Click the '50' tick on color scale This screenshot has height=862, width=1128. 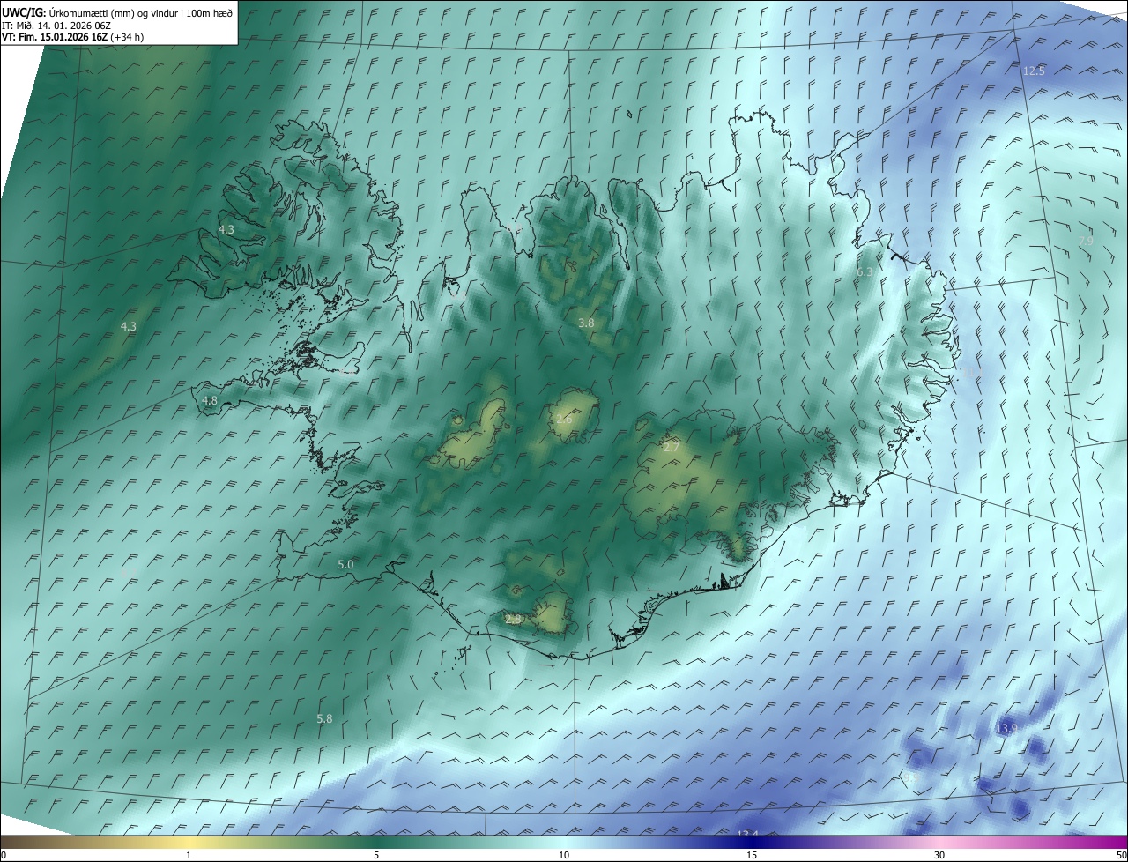(x=1121, y=855)
